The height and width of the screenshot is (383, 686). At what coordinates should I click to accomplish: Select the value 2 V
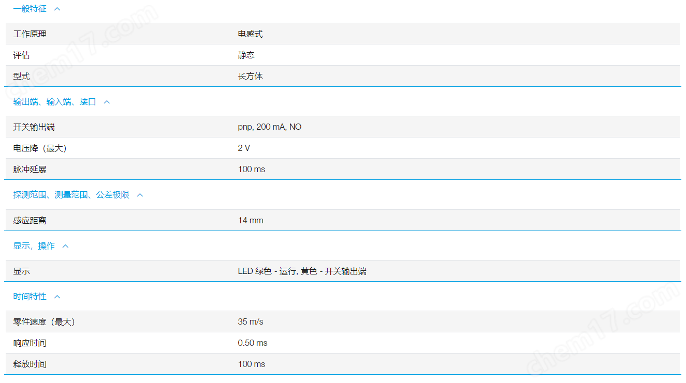(244, 148)
